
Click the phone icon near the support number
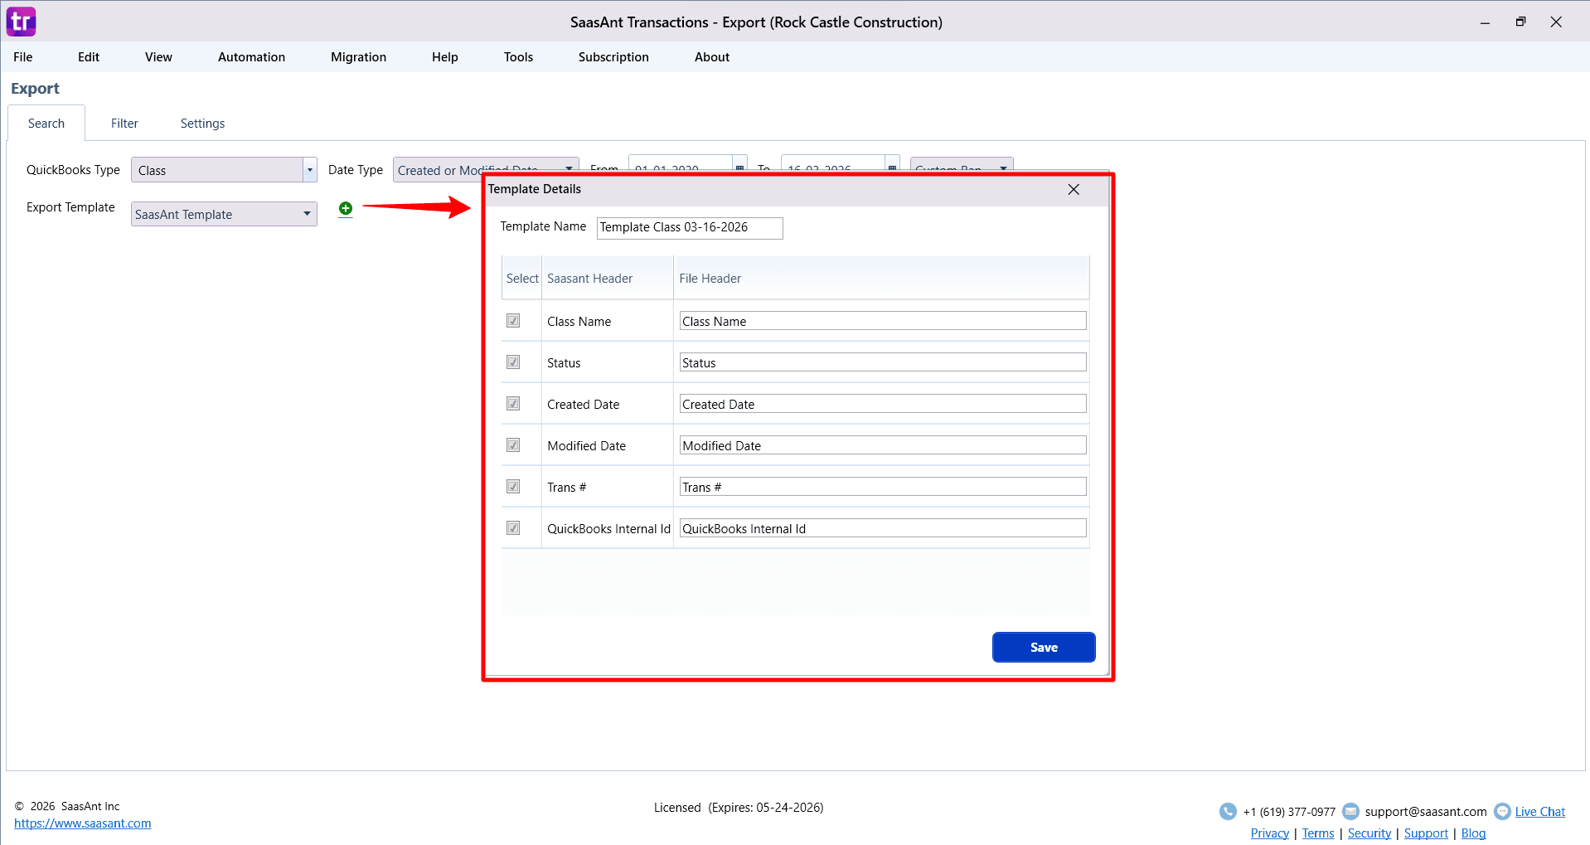pos(1228,811)
